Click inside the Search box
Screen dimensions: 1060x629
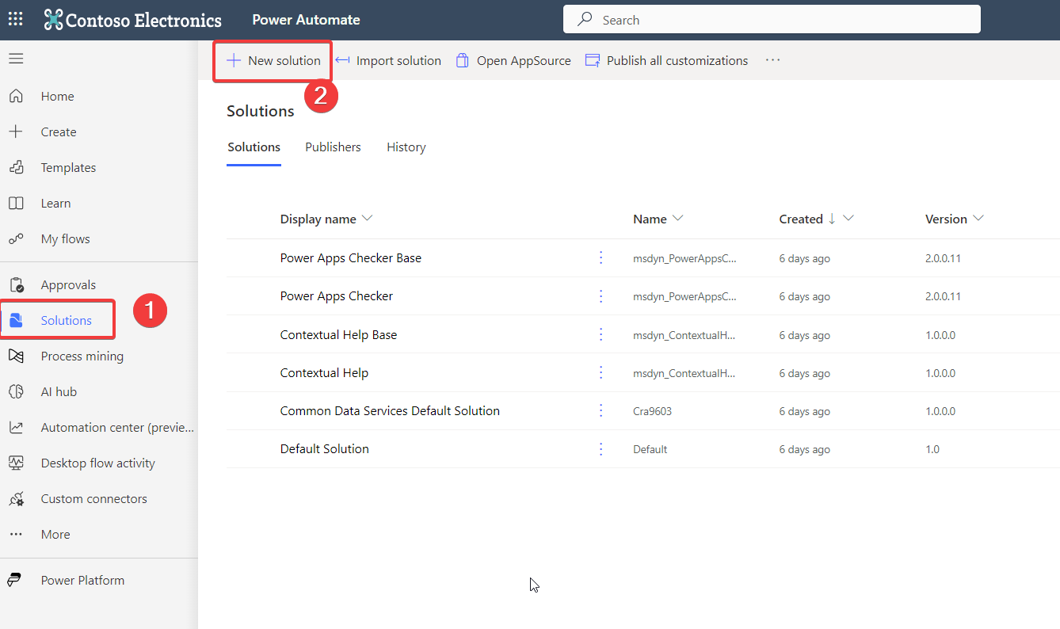coord(772,20)
